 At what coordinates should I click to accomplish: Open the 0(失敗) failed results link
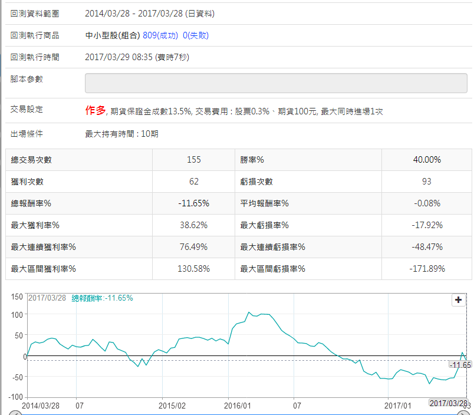196,35
